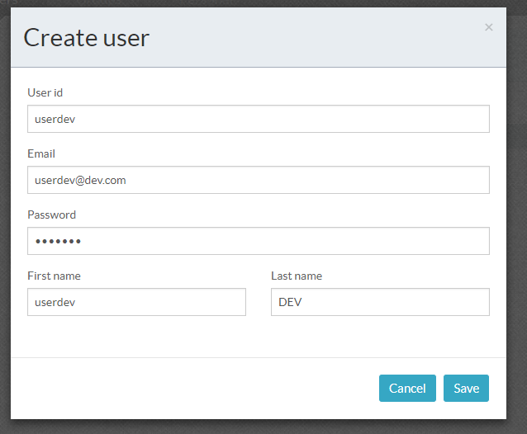The height and width of the screenshot is (434, 527).
Task: Click the Last name field containing DEV
Action: click(x=380, y=302)
